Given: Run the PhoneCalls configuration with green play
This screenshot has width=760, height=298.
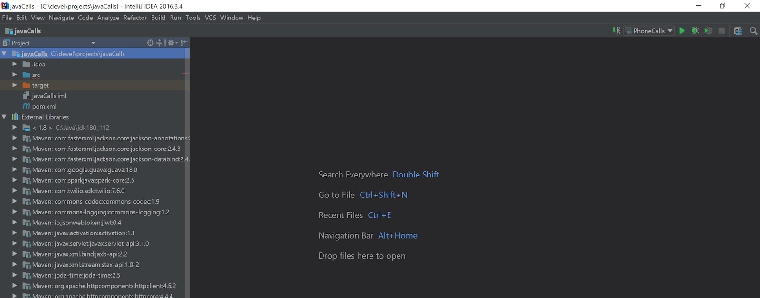Looking at the screenshot, I should coord(682,31).
